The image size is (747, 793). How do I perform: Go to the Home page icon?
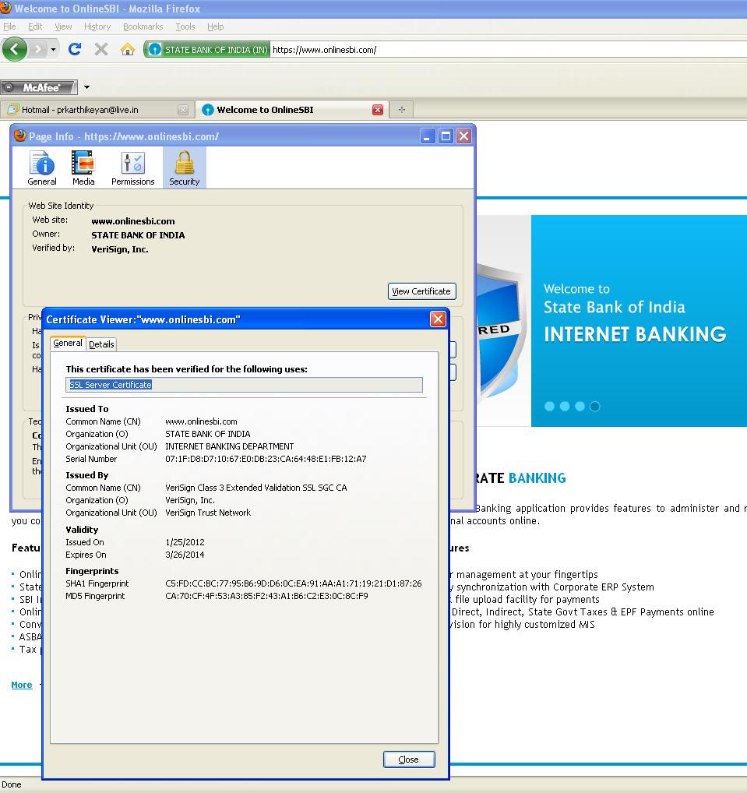click(128, 49)
